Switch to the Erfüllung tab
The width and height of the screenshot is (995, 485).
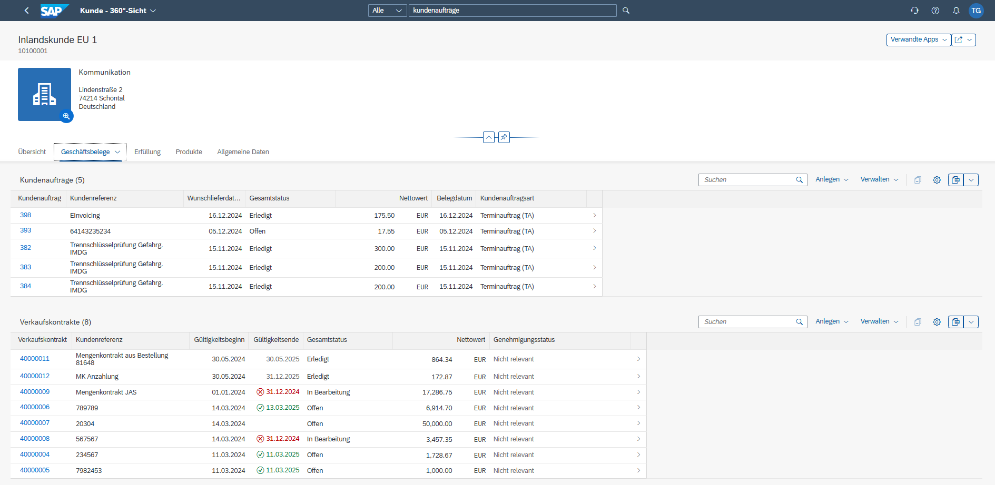click(147, 151)
